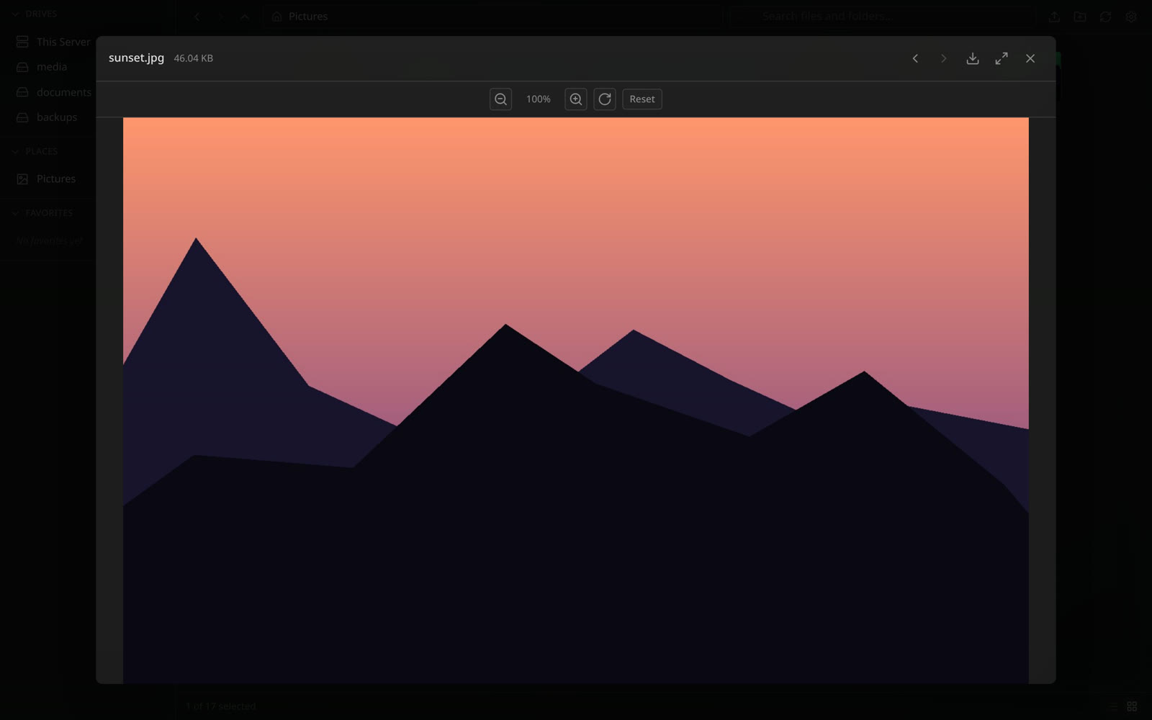The image size is (1152, 720).
Task: Go to the next image
Action: pos(943,58)
